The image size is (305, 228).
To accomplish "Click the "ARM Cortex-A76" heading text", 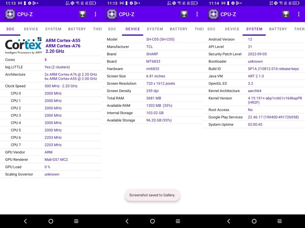I will tap(63, 46).
